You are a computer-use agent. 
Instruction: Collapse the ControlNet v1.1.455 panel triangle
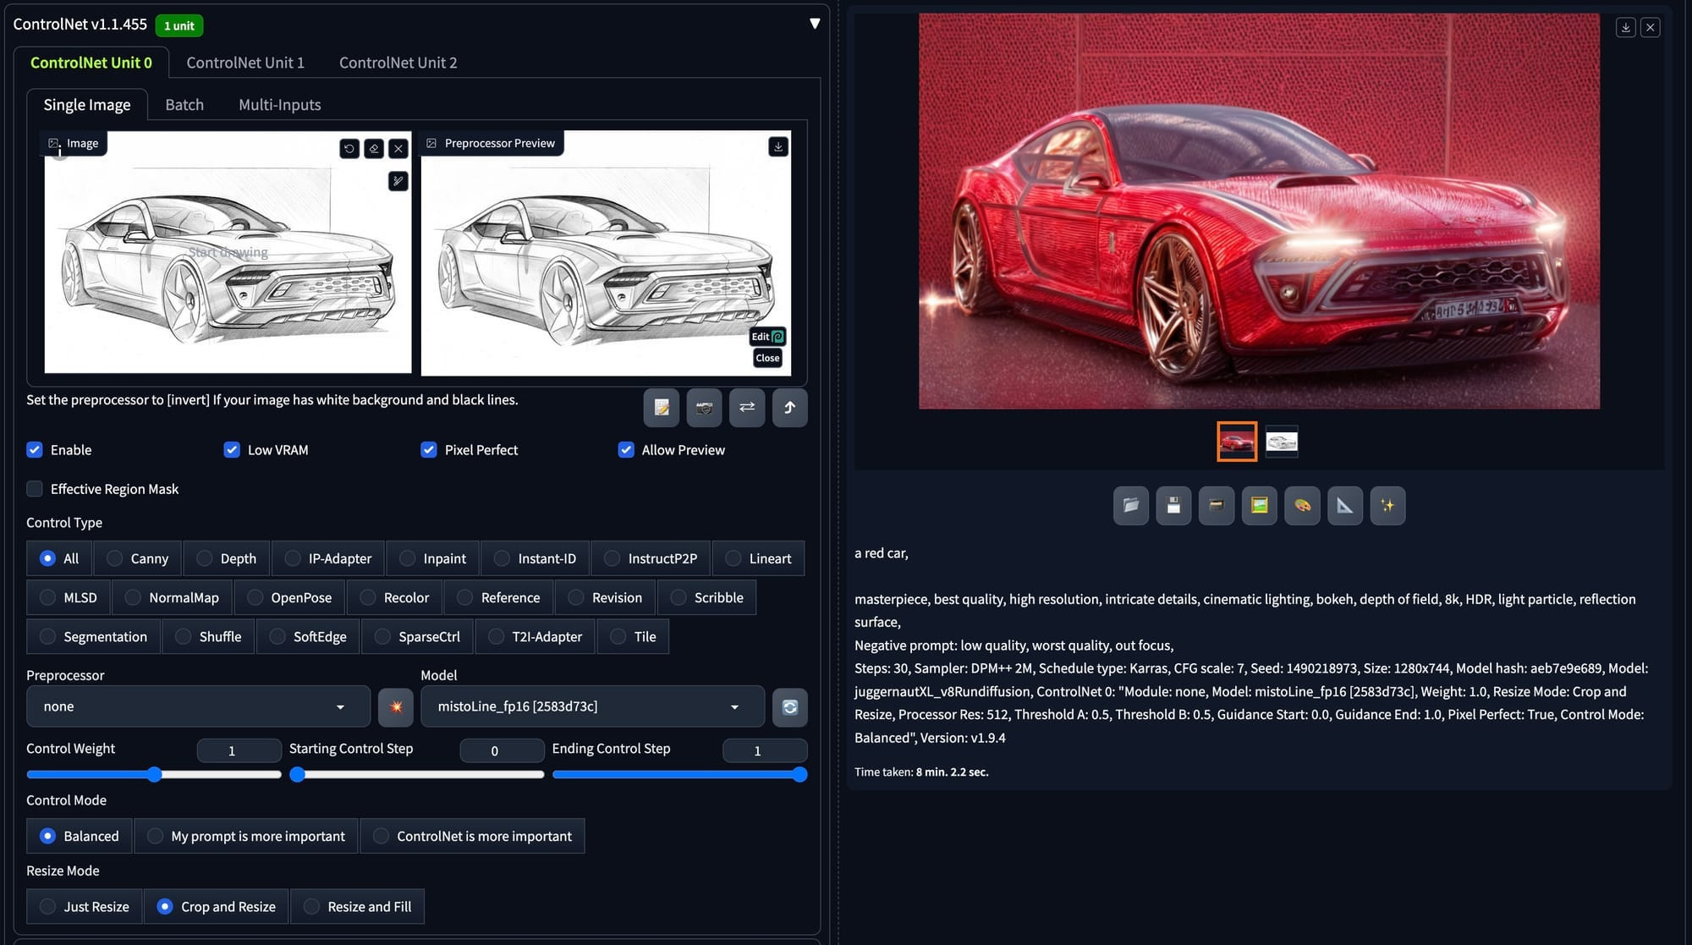pos(814,24)
